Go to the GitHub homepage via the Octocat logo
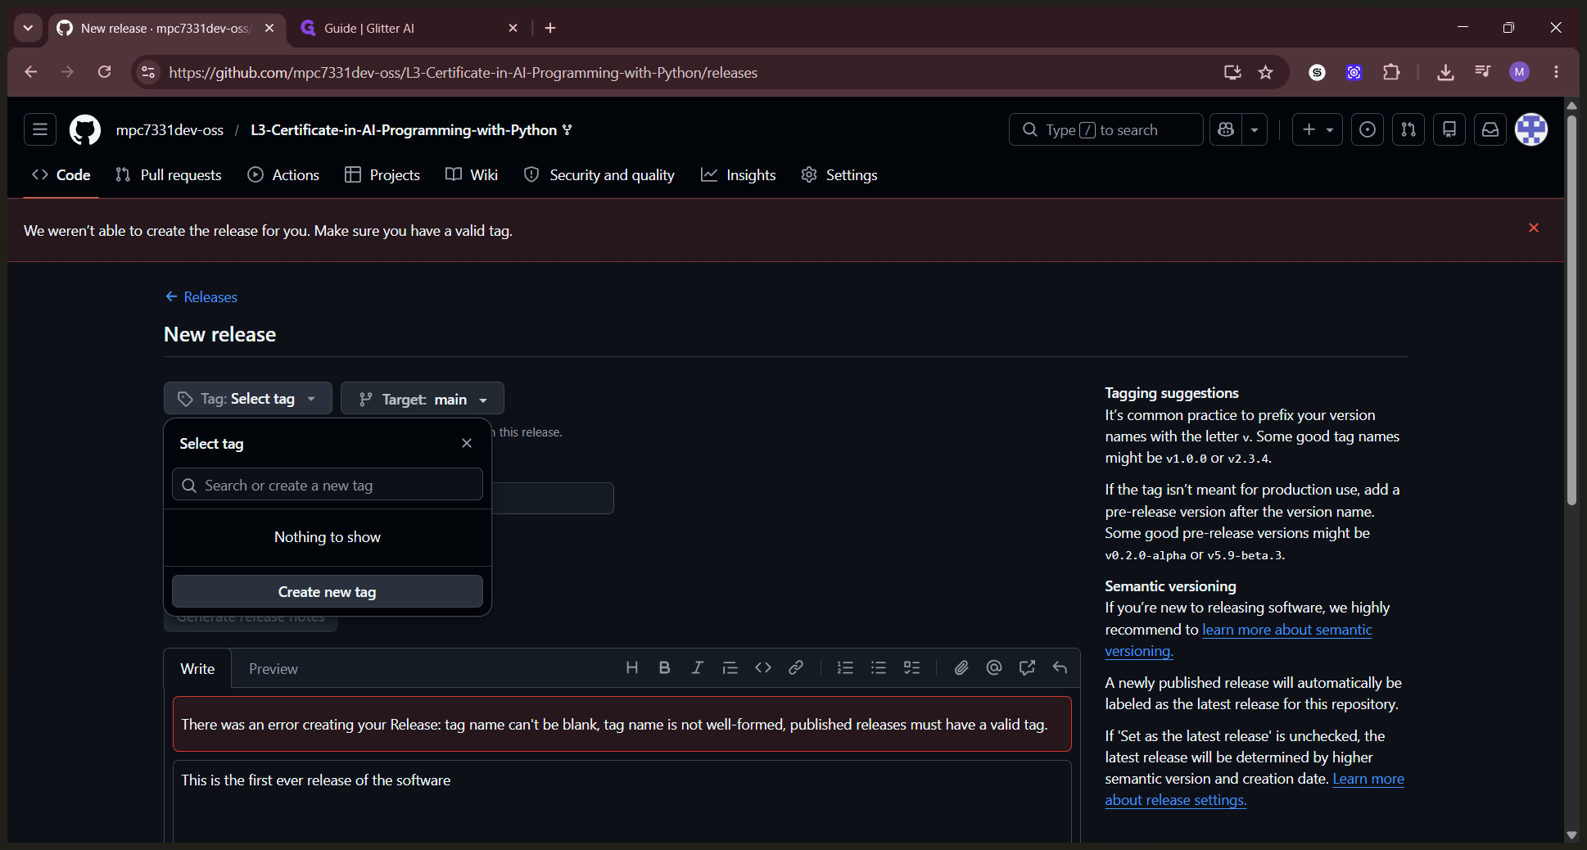1587x850 pixels. [x=85, y=129]
